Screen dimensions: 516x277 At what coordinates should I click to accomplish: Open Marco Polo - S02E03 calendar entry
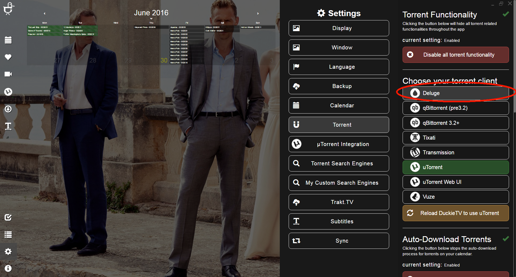[187, 38]
